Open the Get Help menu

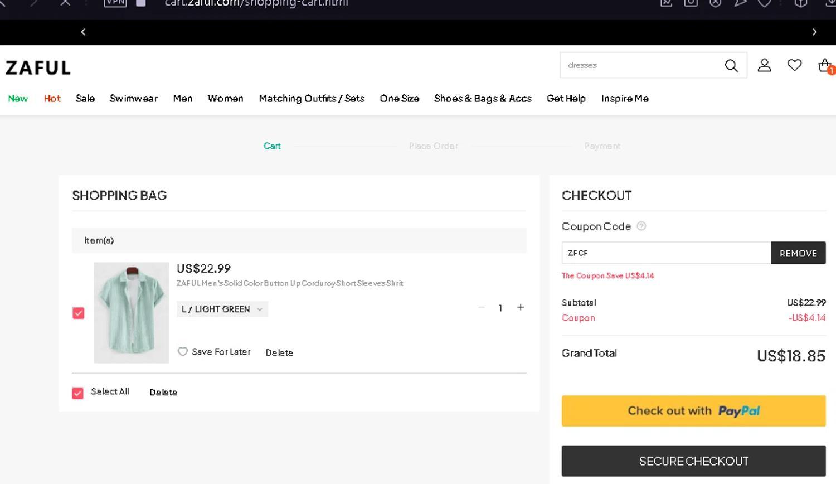click(566, 99)
